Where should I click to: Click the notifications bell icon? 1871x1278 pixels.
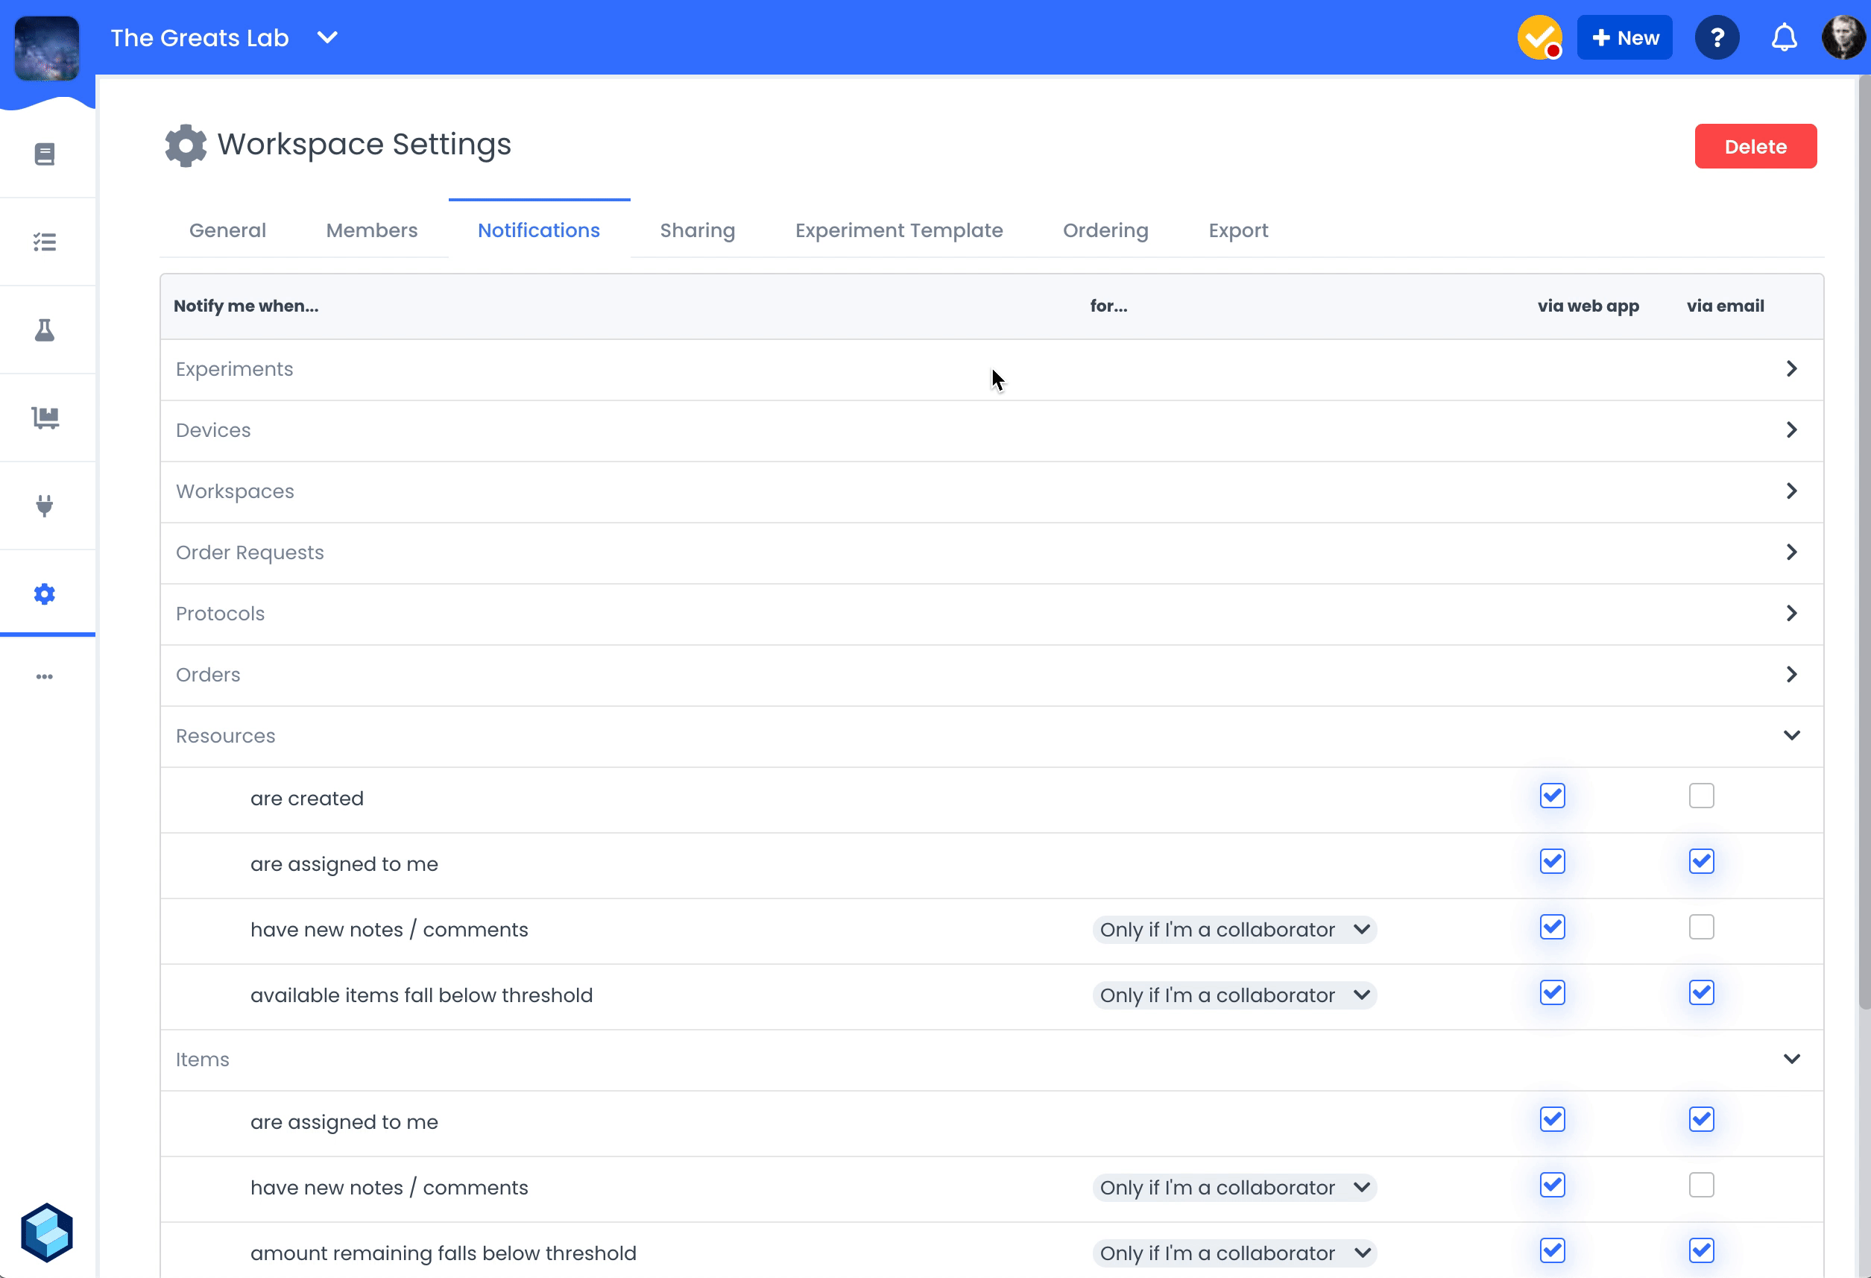(1784, 38)
